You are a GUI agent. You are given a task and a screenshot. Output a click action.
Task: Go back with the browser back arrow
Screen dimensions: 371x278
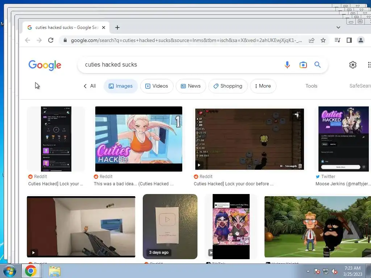[x=28, y=40]
